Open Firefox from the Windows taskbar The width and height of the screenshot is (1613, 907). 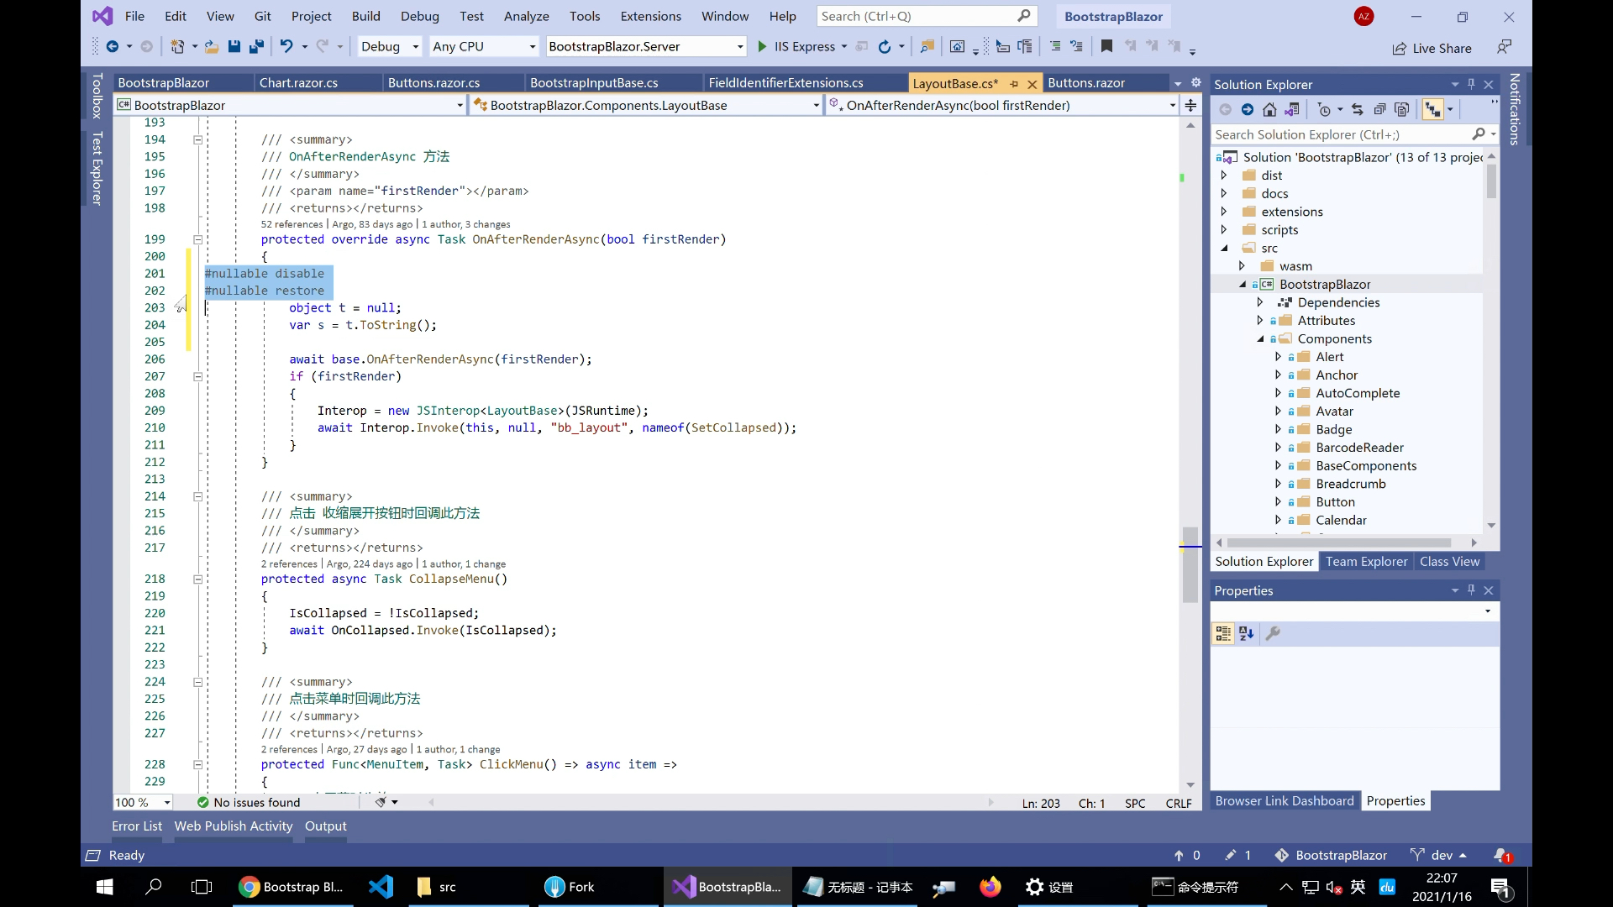click(x=990, y=887)
